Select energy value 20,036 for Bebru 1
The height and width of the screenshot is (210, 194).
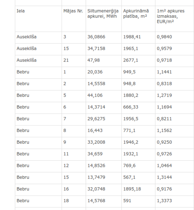click(95, 72)
